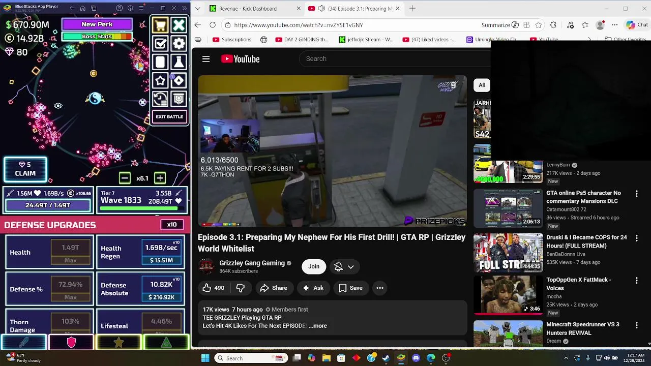Open Windows Start menu

point(205,358)
